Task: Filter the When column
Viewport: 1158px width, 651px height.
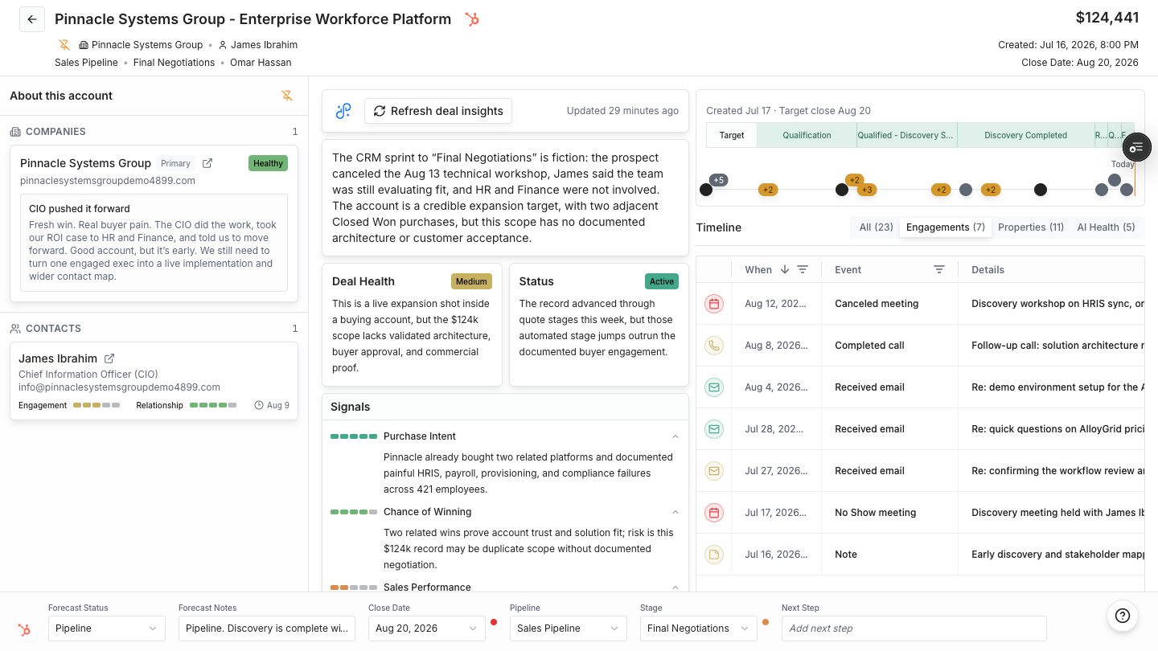Action: 803,270
